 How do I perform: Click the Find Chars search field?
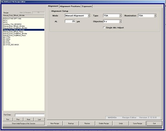30,115
